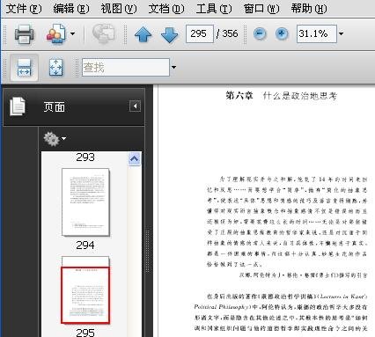Zoom out with the minus button
Viewport: 375px width, 337px height.
point(260,33)
